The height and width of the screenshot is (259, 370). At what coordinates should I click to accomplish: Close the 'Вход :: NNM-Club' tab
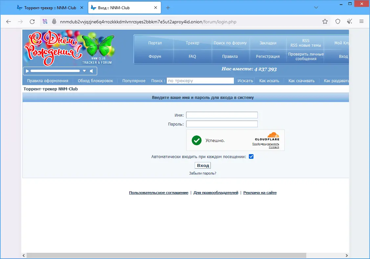[156, 8]
